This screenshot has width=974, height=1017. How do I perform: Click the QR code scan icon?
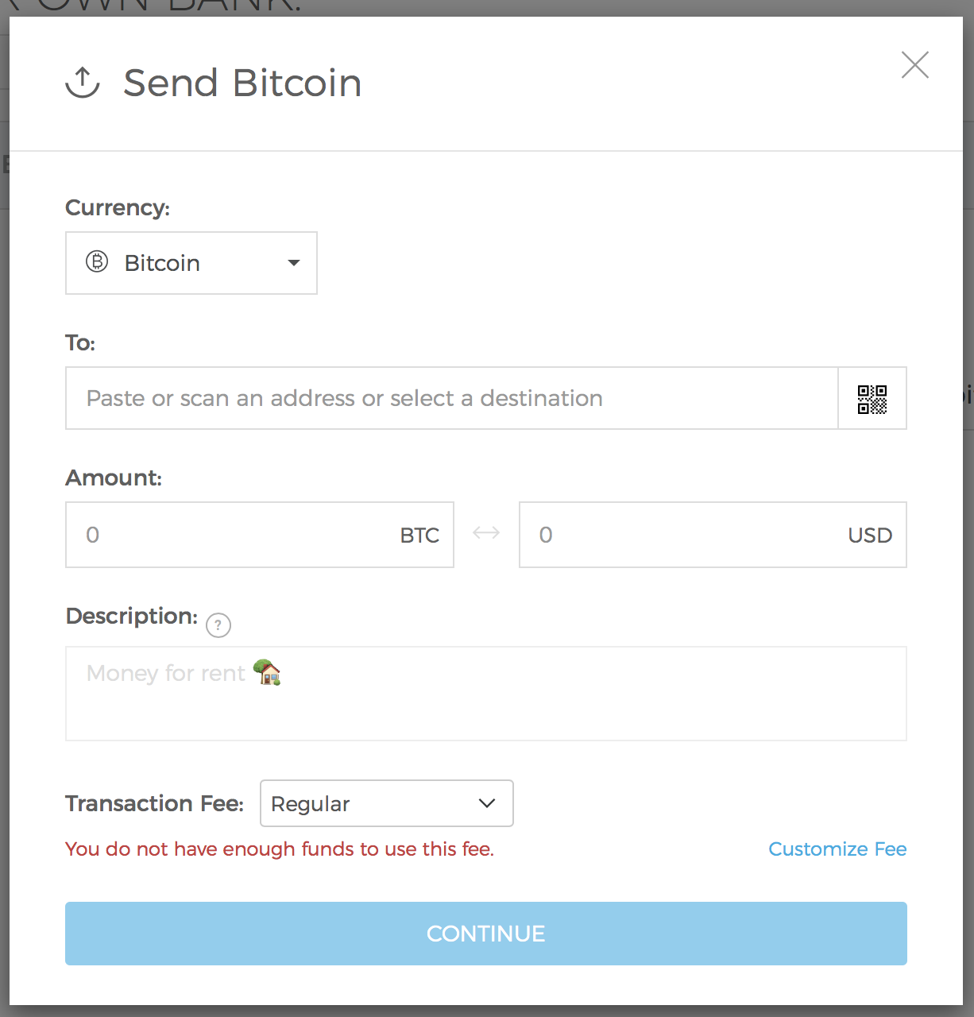pos(872,399)
